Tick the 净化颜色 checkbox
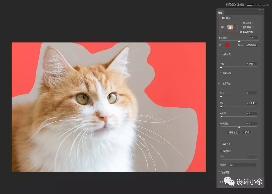Screen dimensions: 272x194 pos(221,151)
